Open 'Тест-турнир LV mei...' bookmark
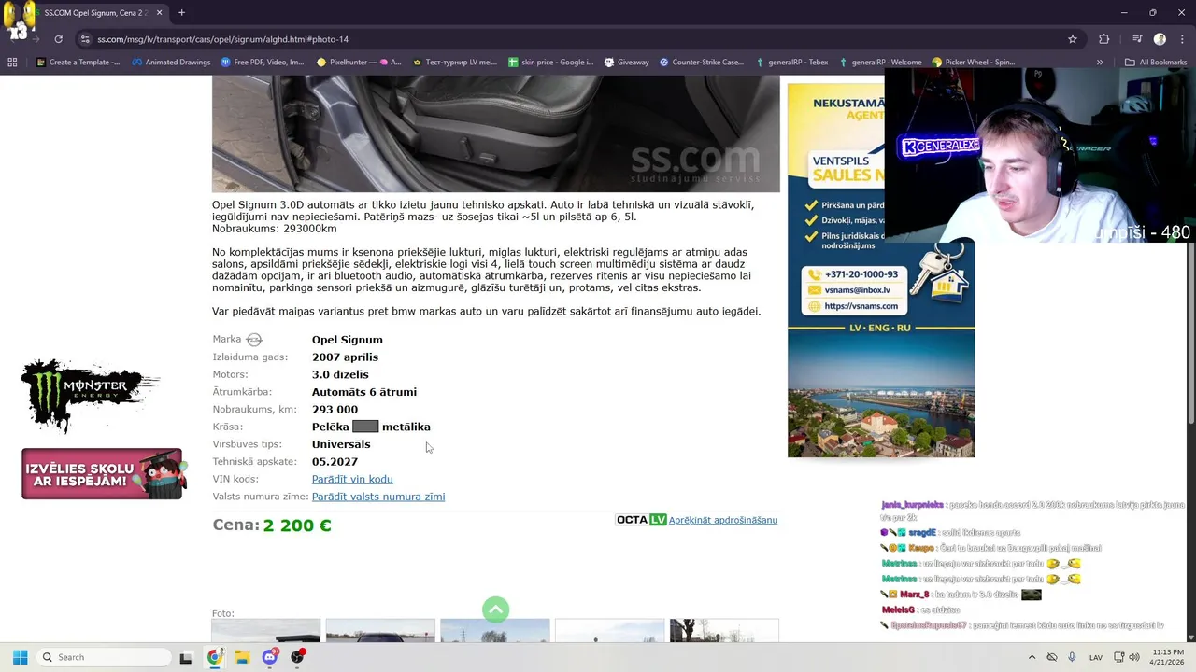1196x672 pixels. [454, 63]
